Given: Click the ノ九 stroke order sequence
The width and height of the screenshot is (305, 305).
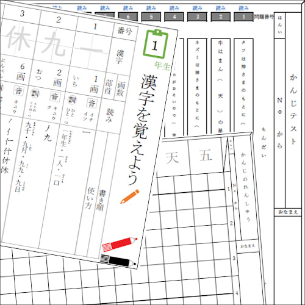Looking at the screenshot, I should [48, 133].
